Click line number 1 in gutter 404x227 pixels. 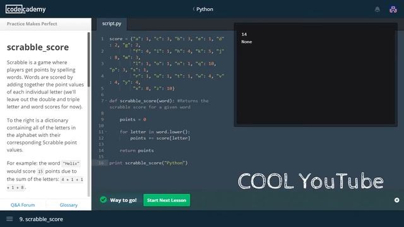pyautogui.click(x=102, y=38)
